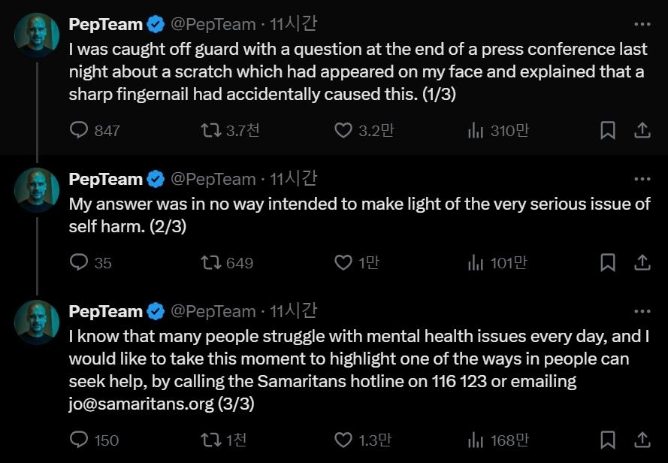Viewport: 668px width, 463px height.
Task: Open more options menu on second tweet
Action: (x=642, y=179)
